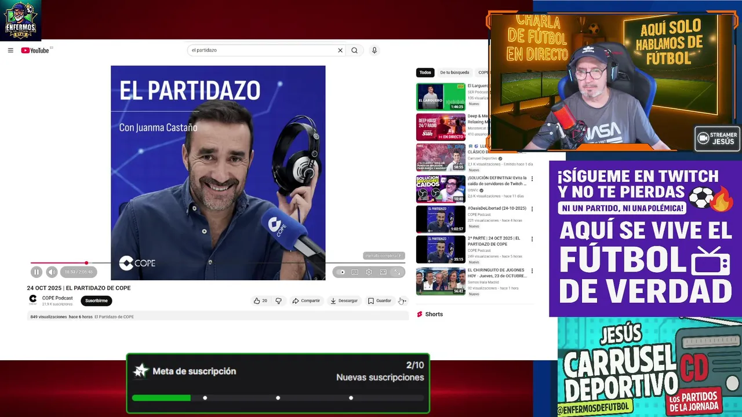Viewport: 742px width, 417px height.
Task: Toggle the autoplay switch in player controls
Action: click(341, 272)
